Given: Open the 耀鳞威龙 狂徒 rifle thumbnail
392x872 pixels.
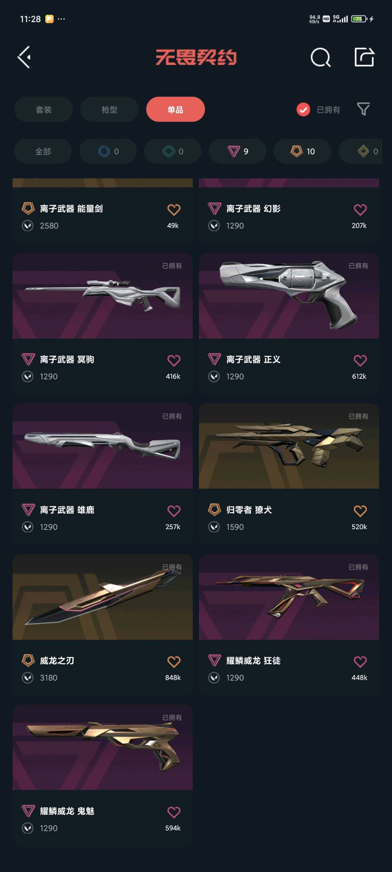Looking at the screenshot, I should tap(289, 597).
